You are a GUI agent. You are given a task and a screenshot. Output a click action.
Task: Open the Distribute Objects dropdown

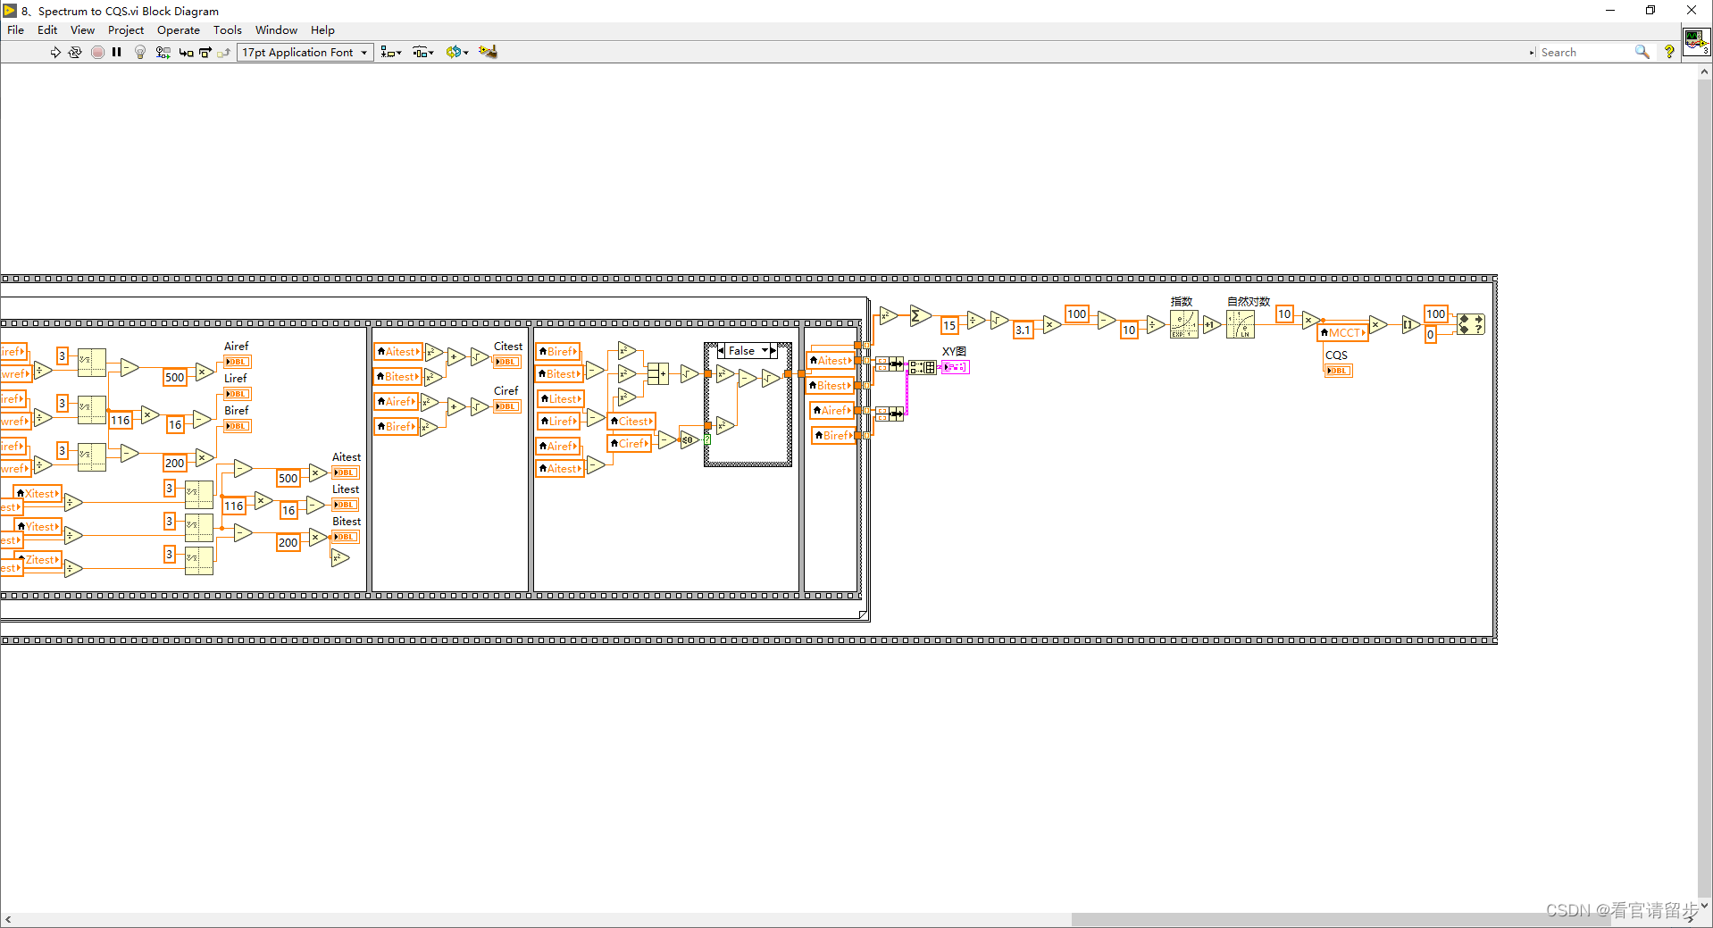[x=422, y=52]
